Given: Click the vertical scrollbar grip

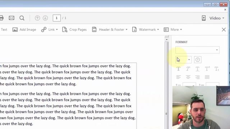Looking at the screenshot, I should (166, 114).
